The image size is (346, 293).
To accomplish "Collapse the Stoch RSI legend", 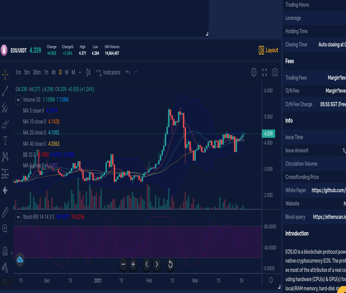I will pos(18,217).
